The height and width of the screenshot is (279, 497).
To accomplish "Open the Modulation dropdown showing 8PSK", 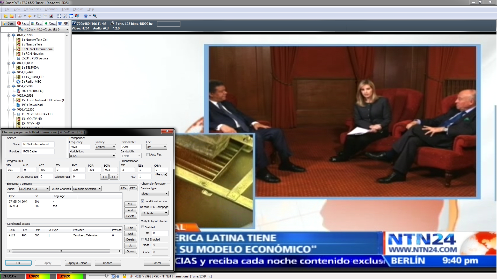I will point(92,156).
